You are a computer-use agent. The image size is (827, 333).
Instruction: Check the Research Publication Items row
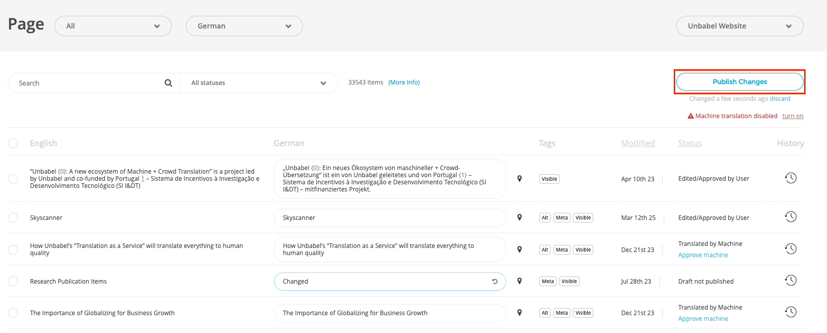pos(13,282)
